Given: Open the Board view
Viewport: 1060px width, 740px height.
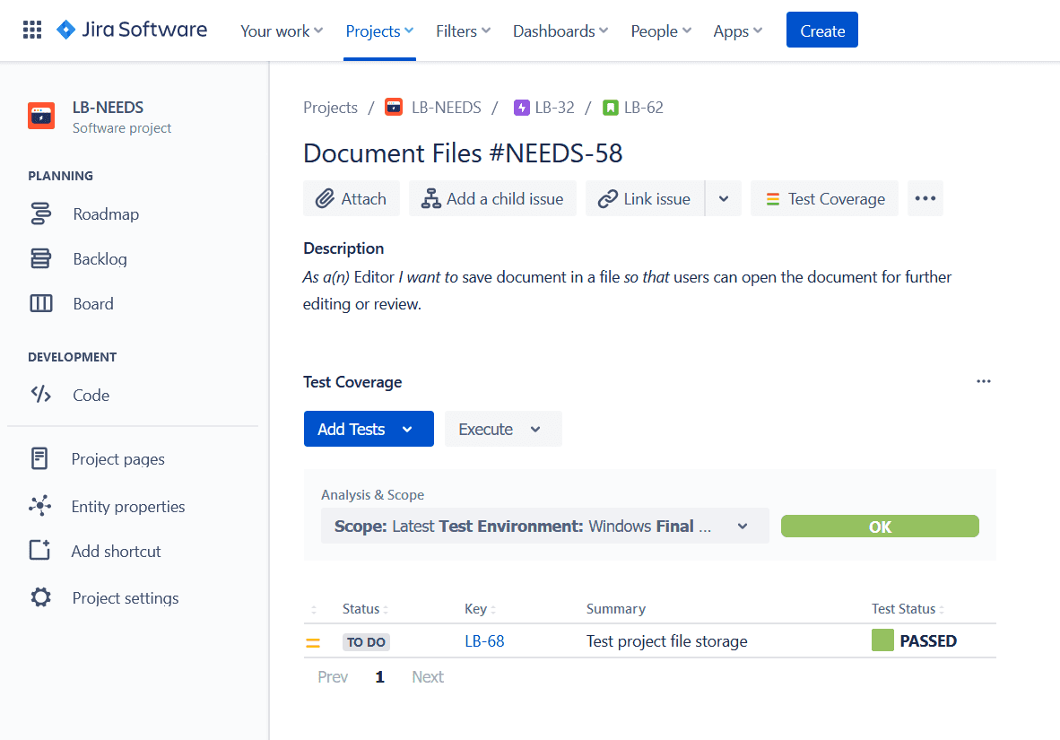Looking at the screenshot, I should (92, 304).
